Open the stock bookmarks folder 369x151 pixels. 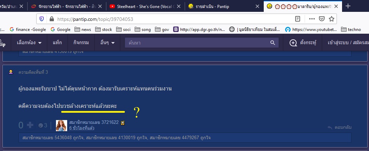(x=104, y=29)
